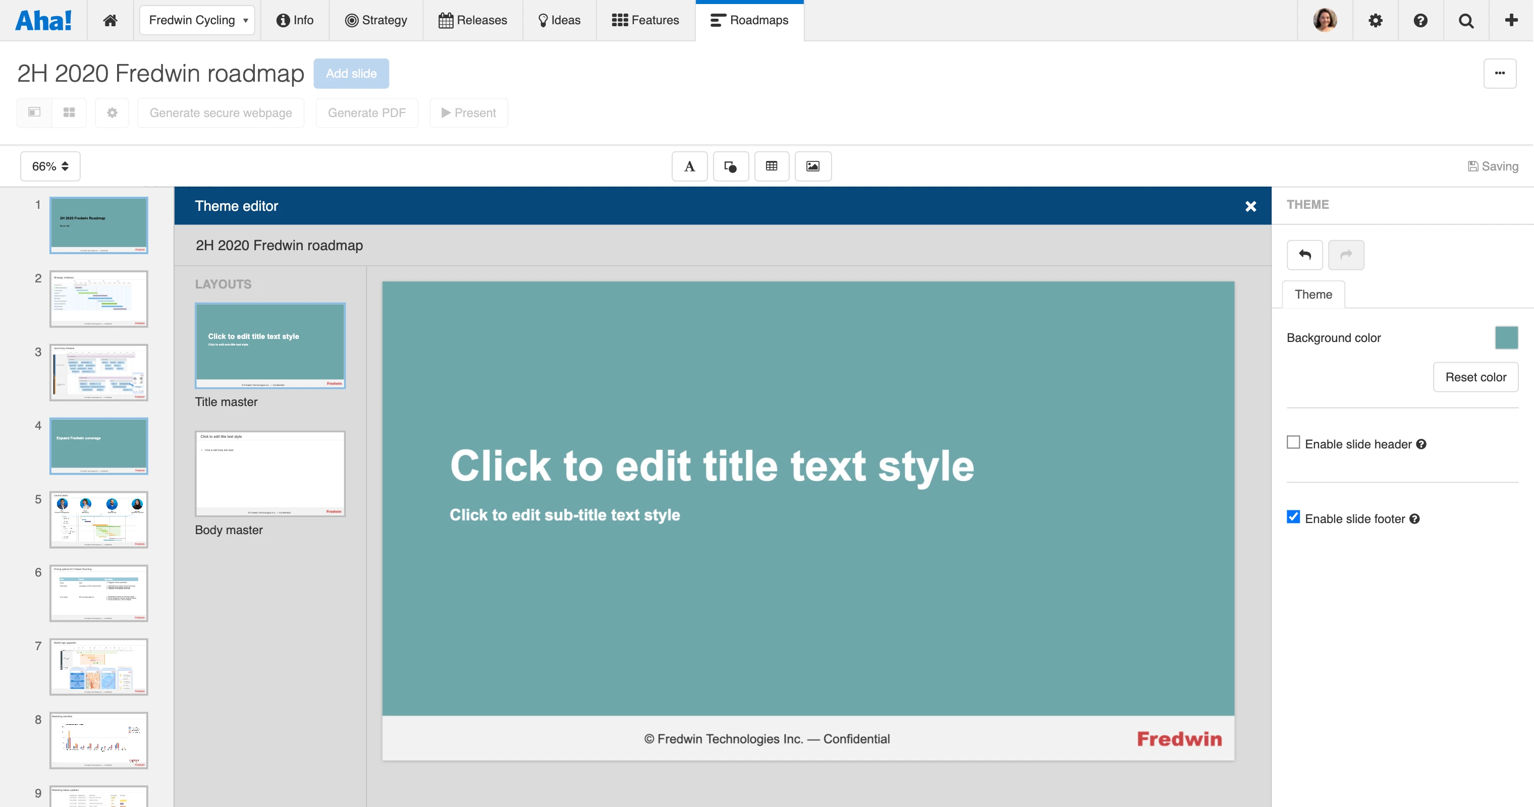Open the search magnifier icon

coord(1465,20)
